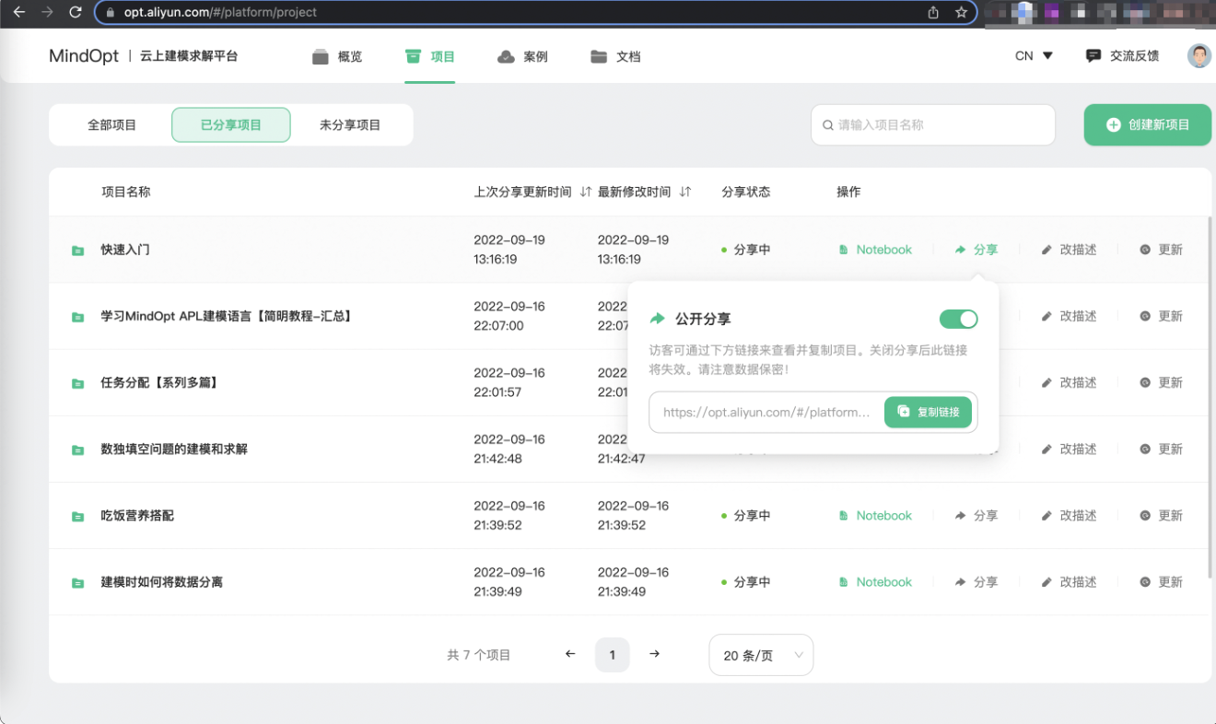Open project 吃饭营养搭配
Viewport: 1216px width, 724px height.
point(137,515)
